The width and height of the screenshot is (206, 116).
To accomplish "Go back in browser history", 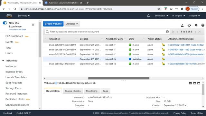I will (4, 9).
